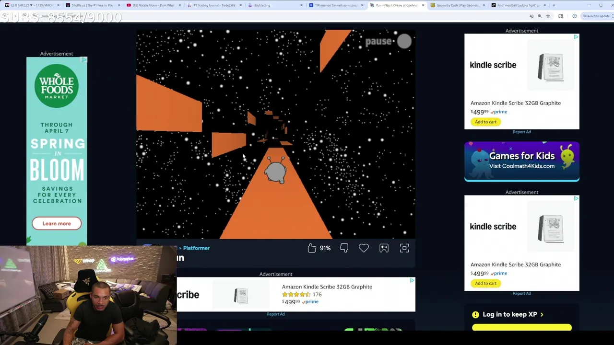This screenshot has width=614, height=345.
Task: Open a new browser tab with the plus button
Action: tap(554, 5)
